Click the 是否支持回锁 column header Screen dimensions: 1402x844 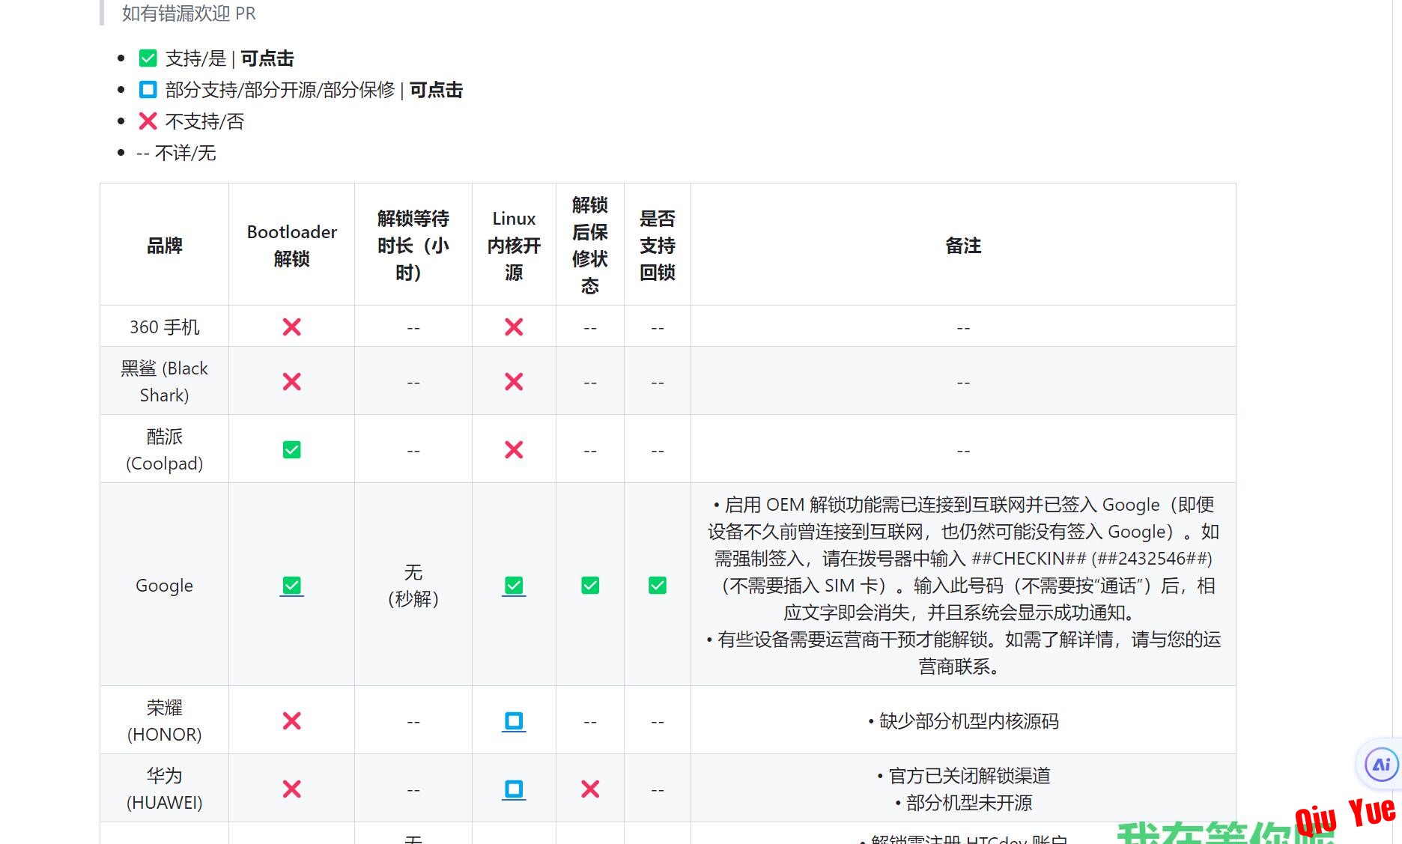(658, 245)
